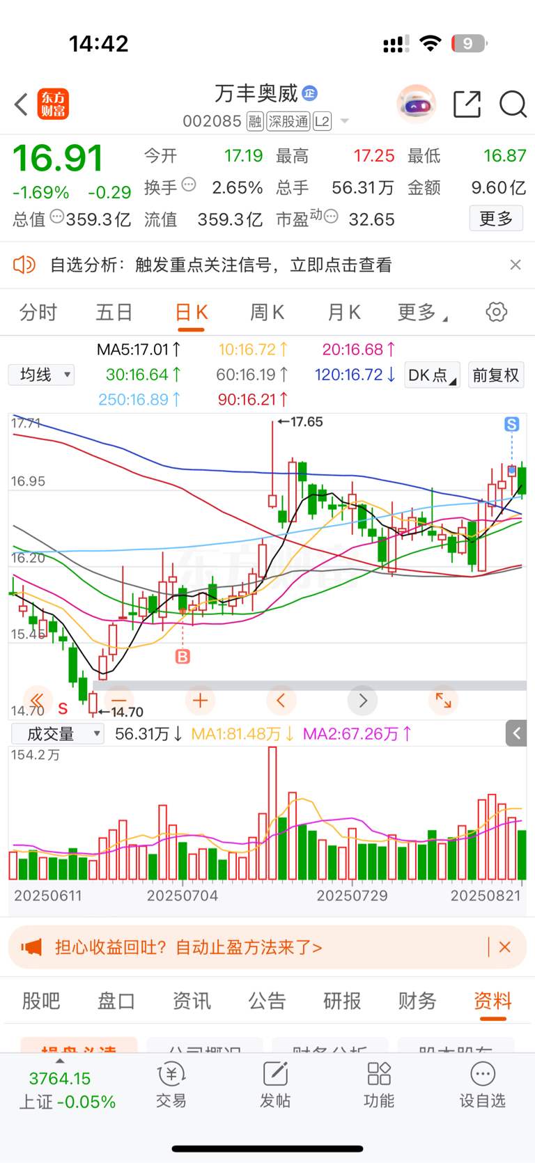Tap the L2 badge
This screenshot has height=1163, width=535.
(x=322, y=122)
